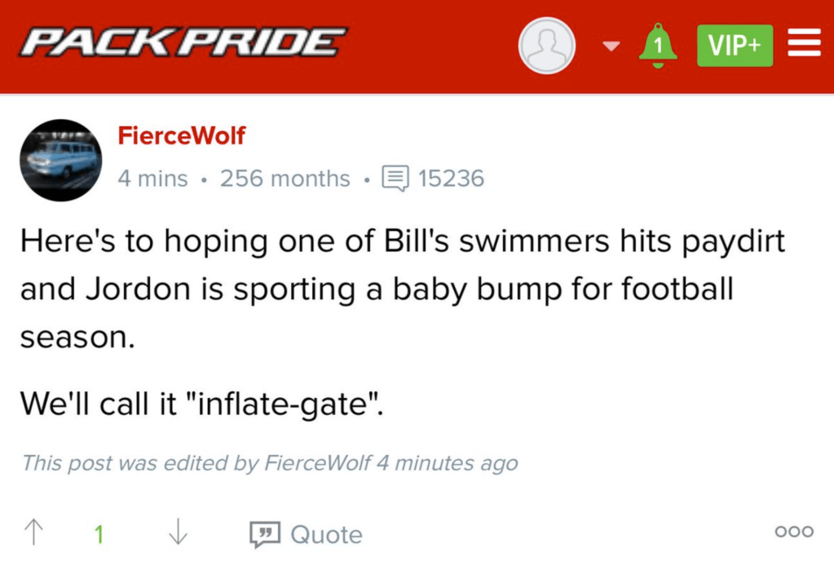The image size is (834, 574).
Task: Open the FierceWolf username link
Action: pyautogui.click(x=181, y=135)
